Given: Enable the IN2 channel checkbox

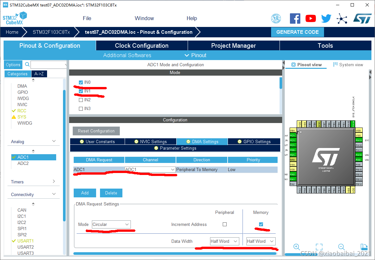Looking at the screenshot, I should (81, 100).
